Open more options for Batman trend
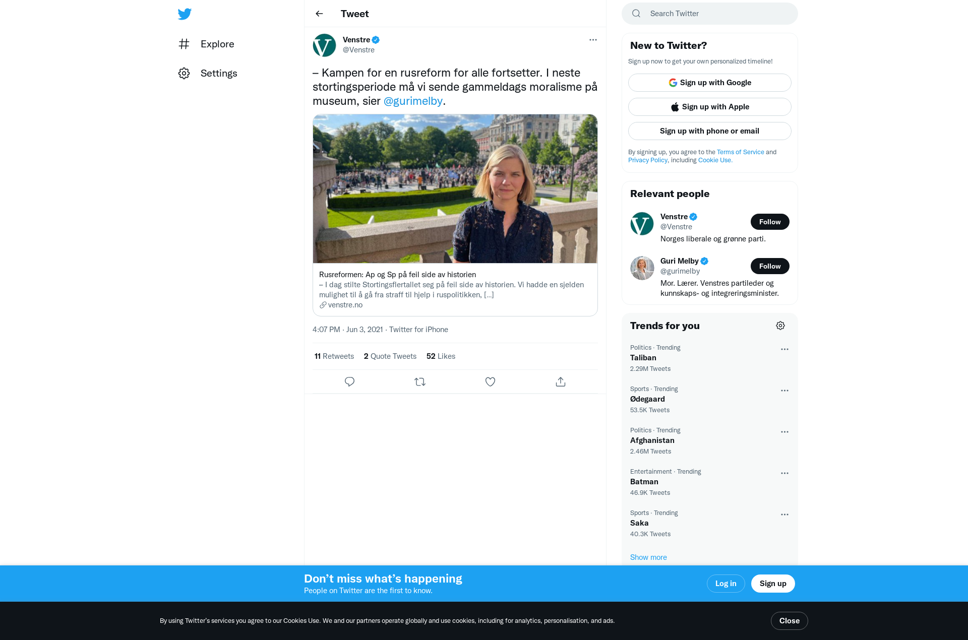 pos(784,473)
